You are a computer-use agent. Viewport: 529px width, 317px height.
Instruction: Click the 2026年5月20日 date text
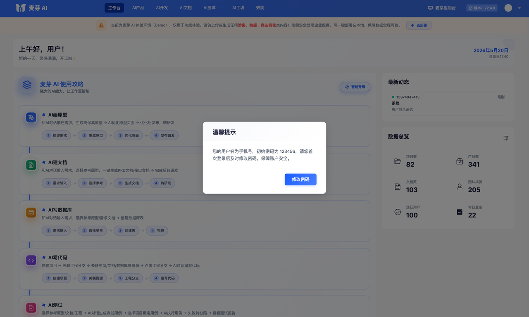click(x=491, y=50)
